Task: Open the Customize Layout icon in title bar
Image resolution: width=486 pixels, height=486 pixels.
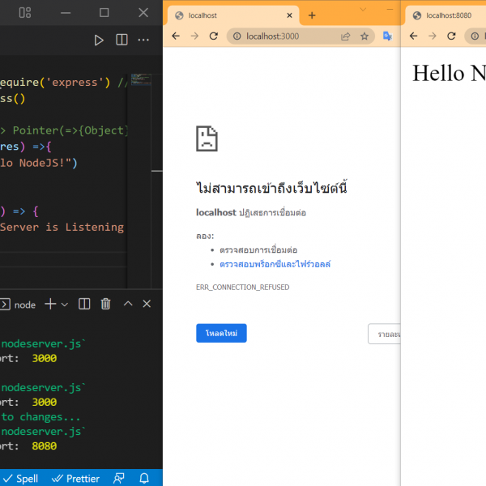Action: pyautogui.click(x=25, y=12)
